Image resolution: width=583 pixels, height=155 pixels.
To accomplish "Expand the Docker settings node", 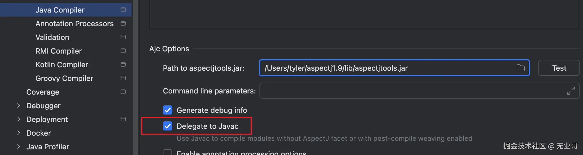I will (x=19, y=133).
